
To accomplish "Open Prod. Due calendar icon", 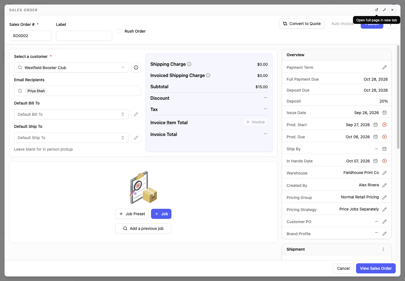I will click(x=375, y=137).
